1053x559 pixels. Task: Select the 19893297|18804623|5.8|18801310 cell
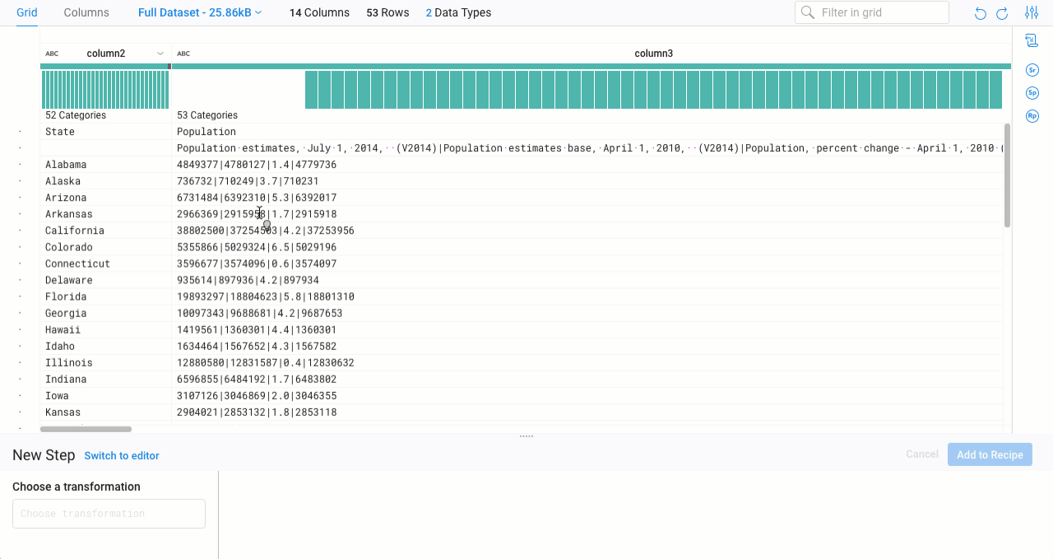click(x=587, y=296)
